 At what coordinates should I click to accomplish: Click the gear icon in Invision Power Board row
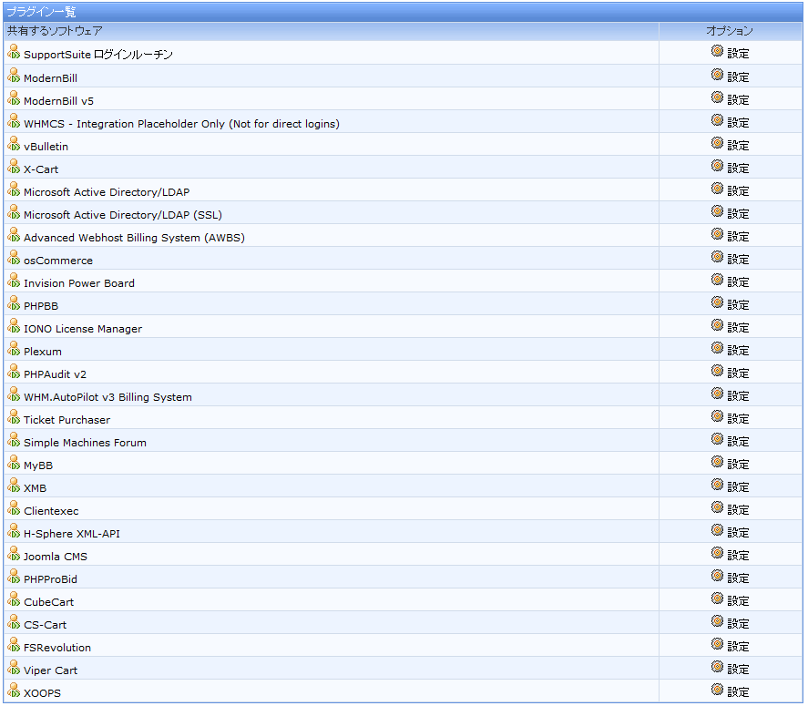(x=717, y=280)
